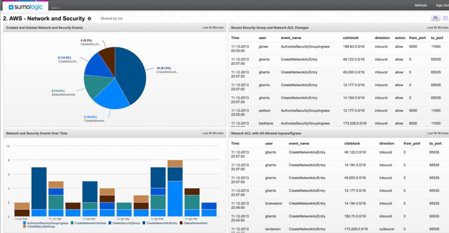Switch to grid dashboard layout view
The height and width of the screenshot is (233, 449).
tap(446, 18)
